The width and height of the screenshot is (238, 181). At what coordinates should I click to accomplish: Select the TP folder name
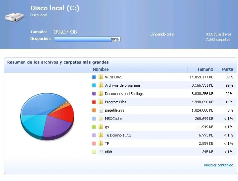pyautogui.click(x=107, y=143)
